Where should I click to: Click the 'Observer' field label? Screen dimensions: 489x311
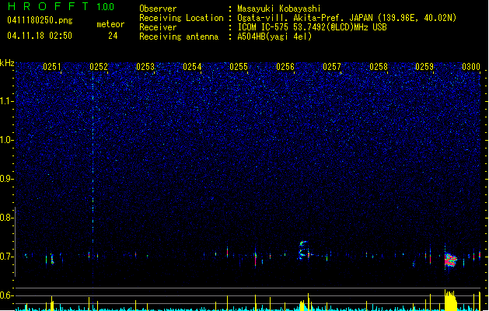(158, 9)
